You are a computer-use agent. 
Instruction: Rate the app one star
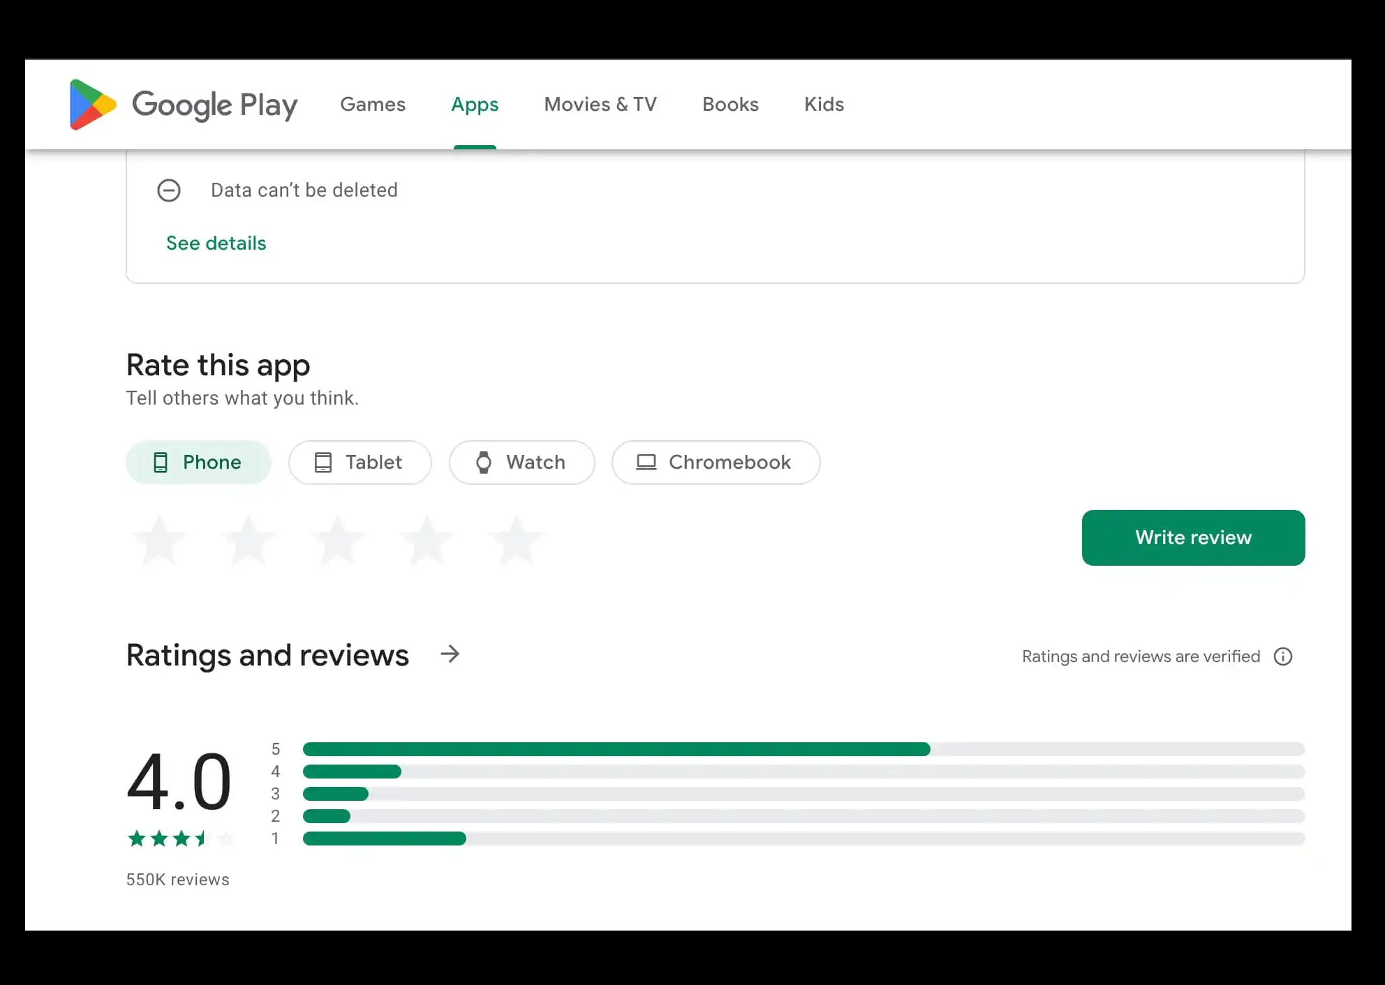pyautogui.click(x=159, y=541)
